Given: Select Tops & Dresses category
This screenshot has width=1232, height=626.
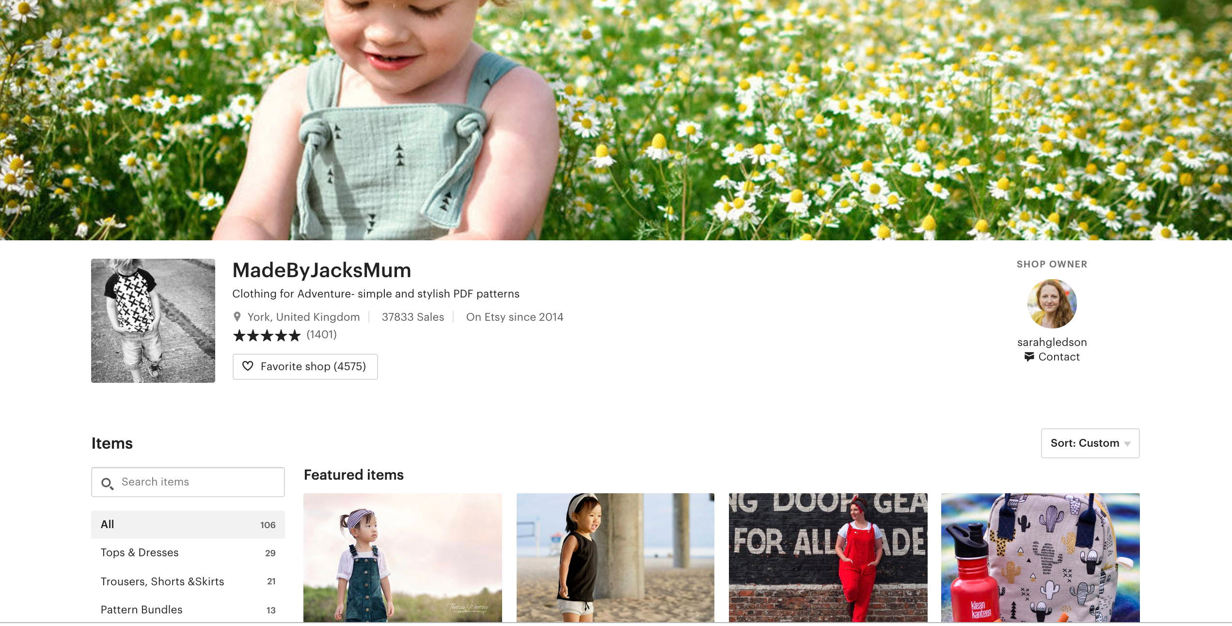Looking at the screenshot, I should coord(188,553).
